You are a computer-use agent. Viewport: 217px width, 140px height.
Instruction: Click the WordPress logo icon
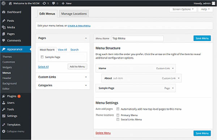pyautogui.click(x=4, y=3)
